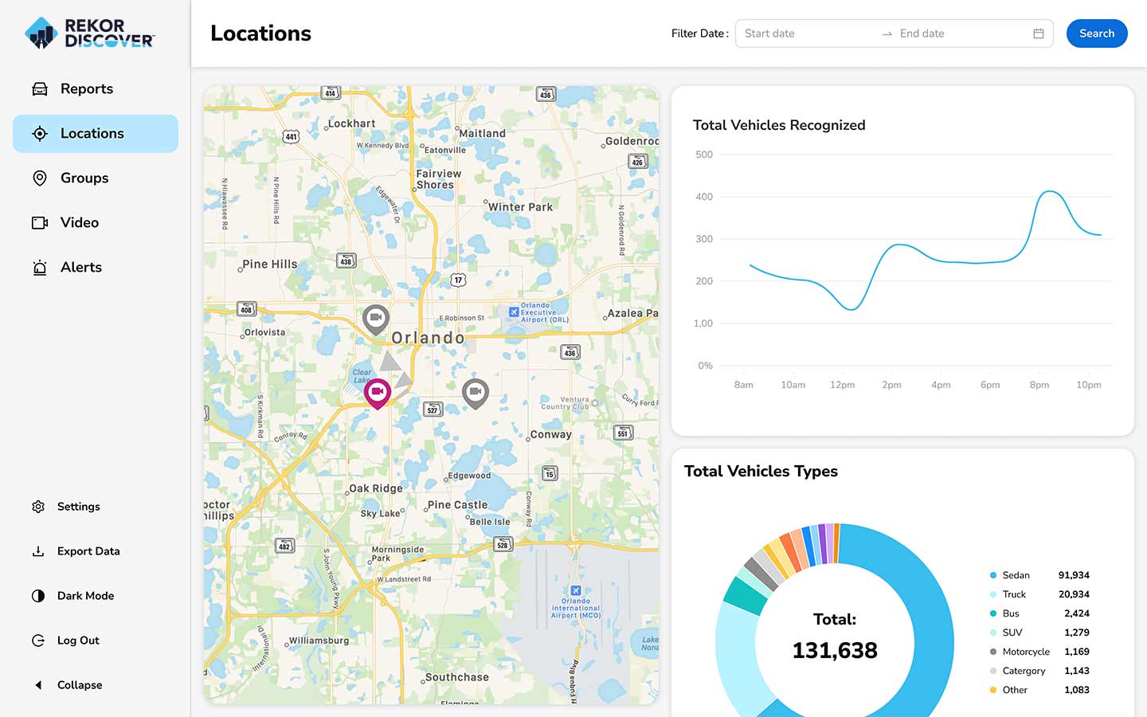Select the Reports icon in the sidebar

40,88
